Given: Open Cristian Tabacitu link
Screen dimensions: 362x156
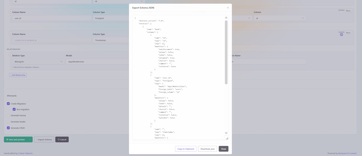Looking at the screenshot, I should click(x=25, y=153).
